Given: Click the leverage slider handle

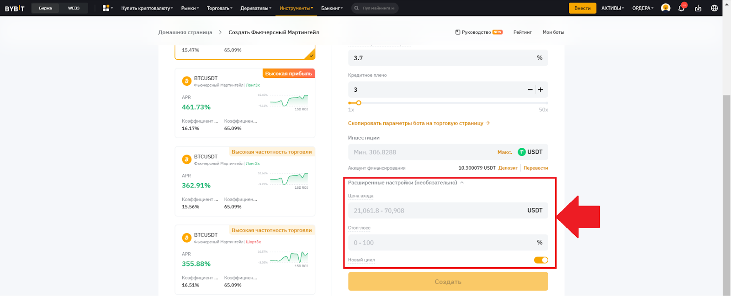Looking at the screenshot, I should pos(359,103).
